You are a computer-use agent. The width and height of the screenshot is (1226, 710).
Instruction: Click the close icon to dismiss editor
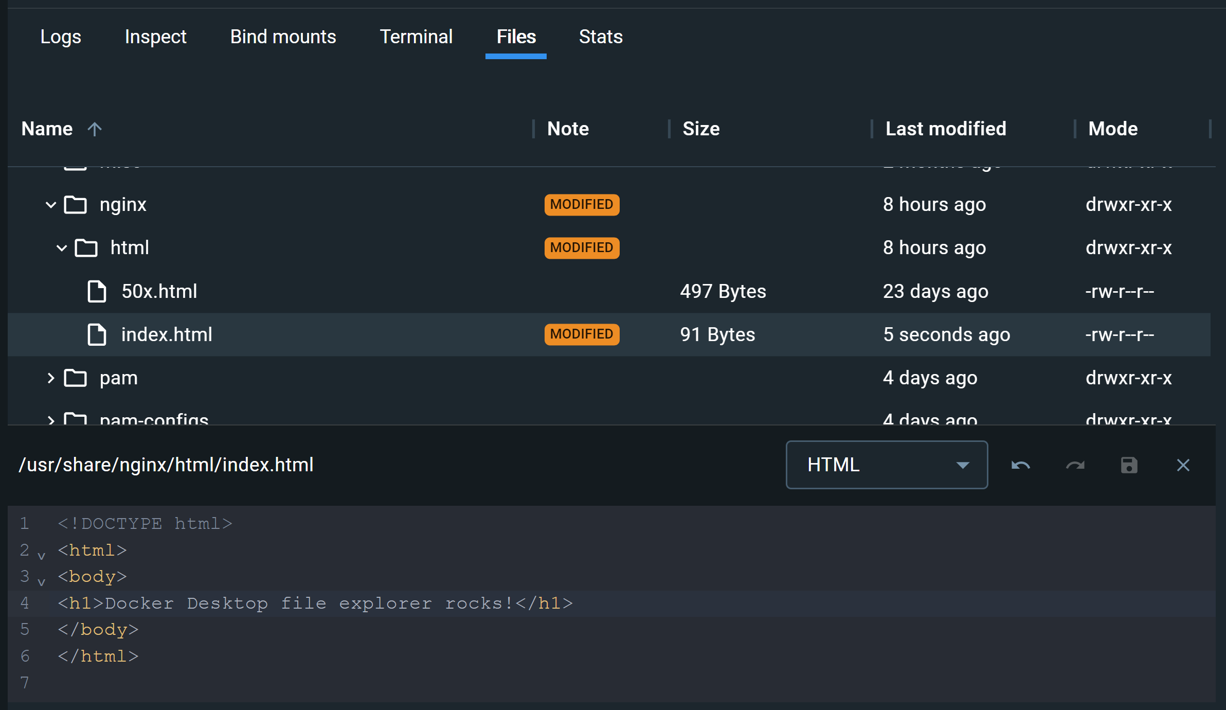coord(1184,464)
